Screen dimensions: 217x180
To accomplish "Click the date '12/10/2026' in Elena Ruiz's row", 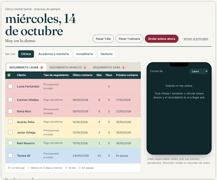I will [123, 111].
